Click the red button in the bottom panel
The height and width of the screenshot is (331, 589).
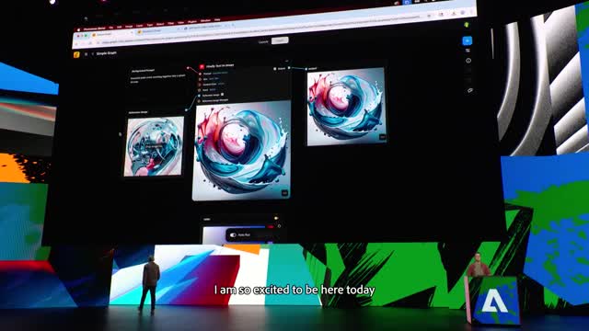(x=271, y=227)
